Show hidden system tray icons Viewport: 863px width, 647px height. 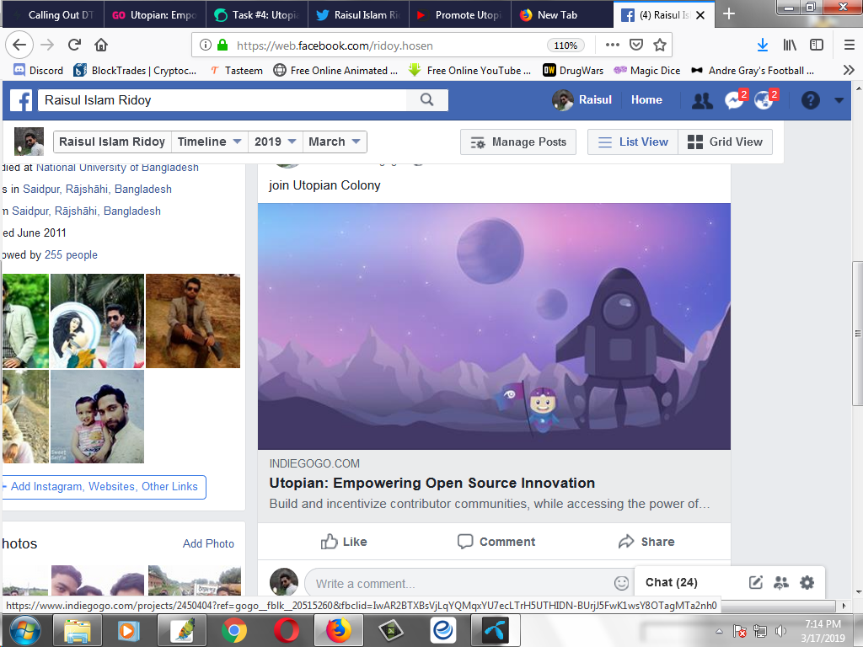coord(719,631)
